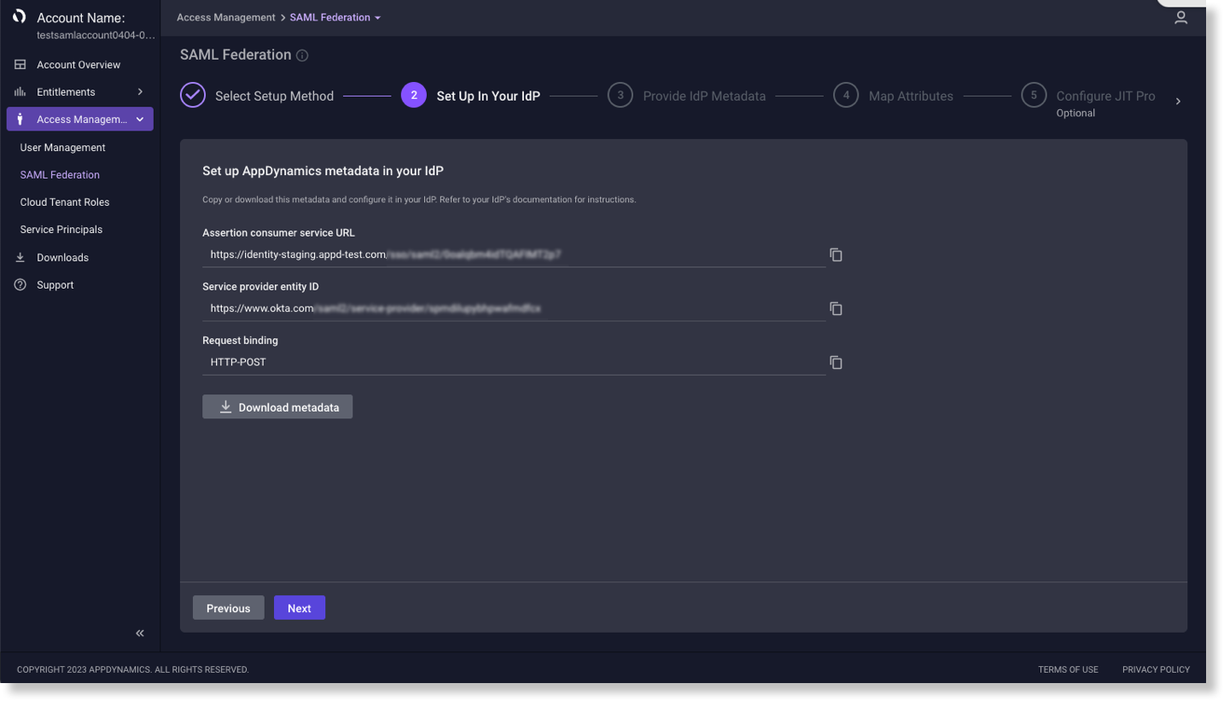Screen dimensions: 1224x701
Task: Click the Configure JIT Pro step label
Action: 1105,96
